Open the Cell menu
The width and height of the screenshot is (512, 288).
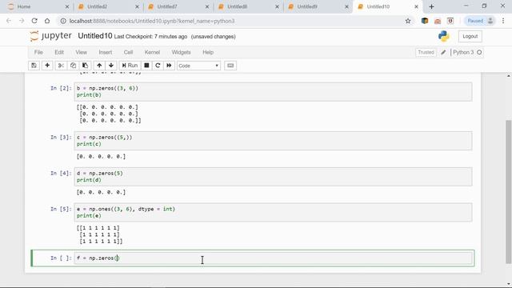pos(128,52)
